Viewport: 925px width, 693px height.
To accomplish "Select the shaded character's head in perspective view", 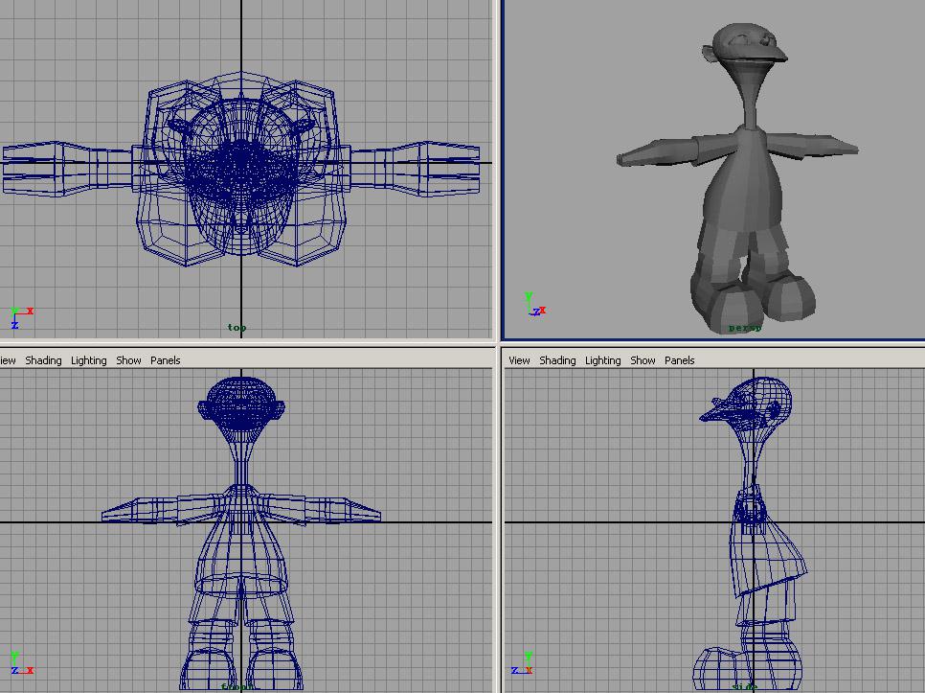I will click(x=750, y=48).
